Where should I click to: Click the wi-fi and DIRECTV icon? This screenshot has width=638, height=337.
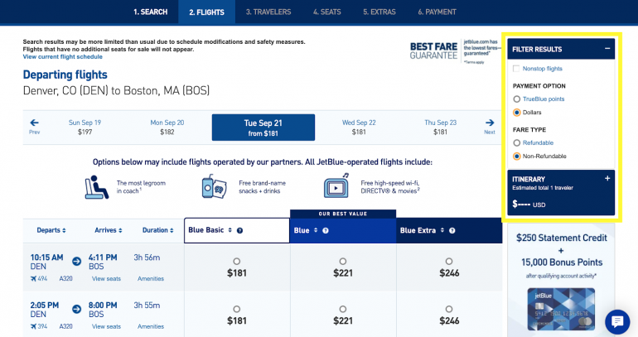click(336, 186)
